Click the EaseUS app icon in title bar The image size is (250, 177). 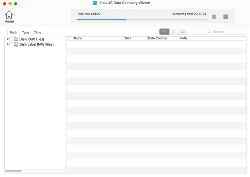[95, 3]
